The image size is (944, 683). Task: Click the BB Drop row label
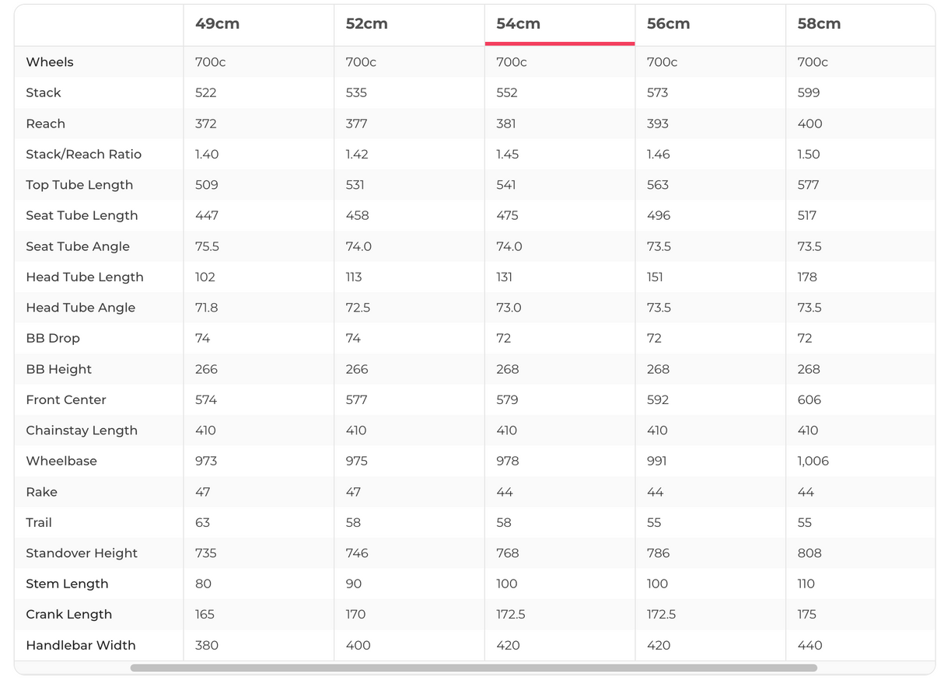coord(53,338)
